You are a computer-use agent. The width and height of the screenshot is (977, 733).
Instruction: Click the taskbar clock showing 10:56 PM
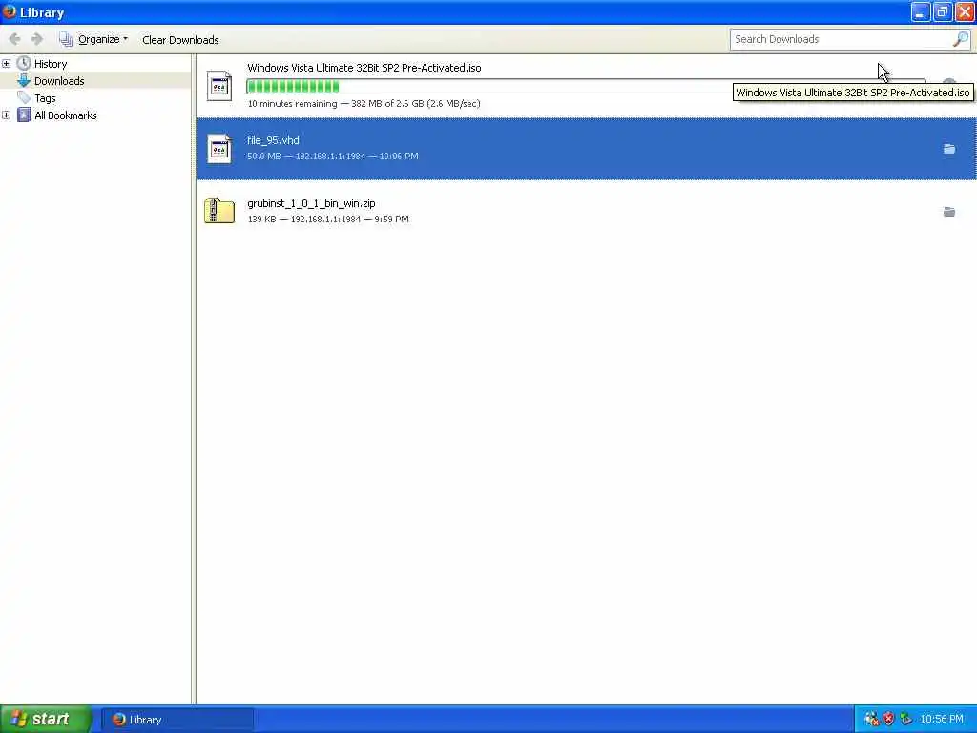click(x=942, y=719)
